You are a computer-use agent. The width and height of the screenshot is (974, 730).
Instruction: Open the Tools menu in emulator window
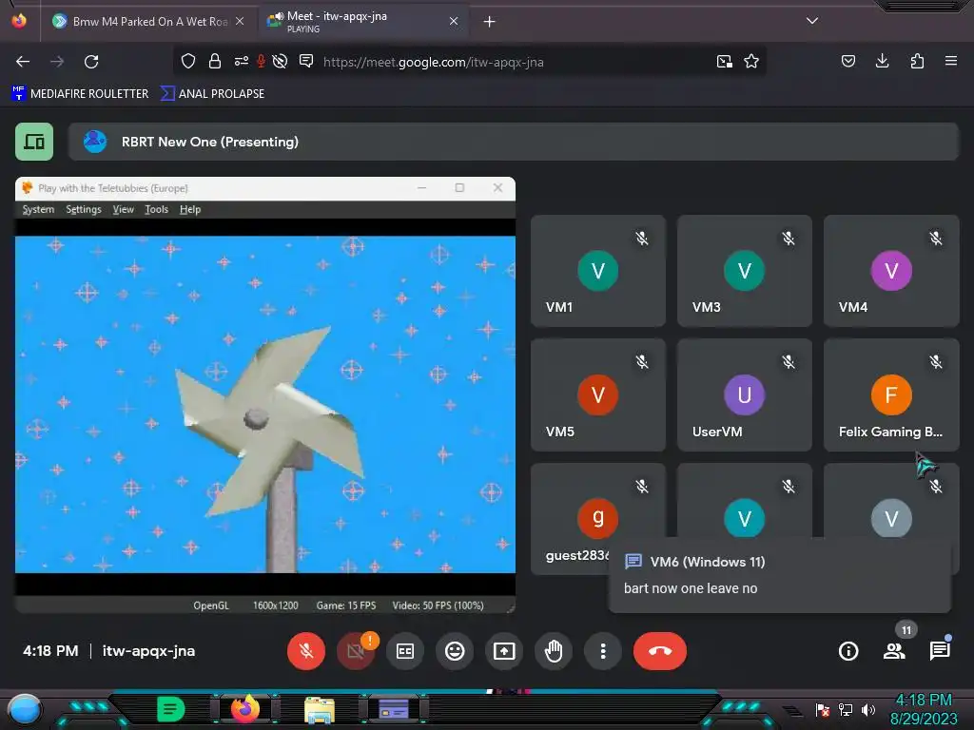[x=157, y=209]
